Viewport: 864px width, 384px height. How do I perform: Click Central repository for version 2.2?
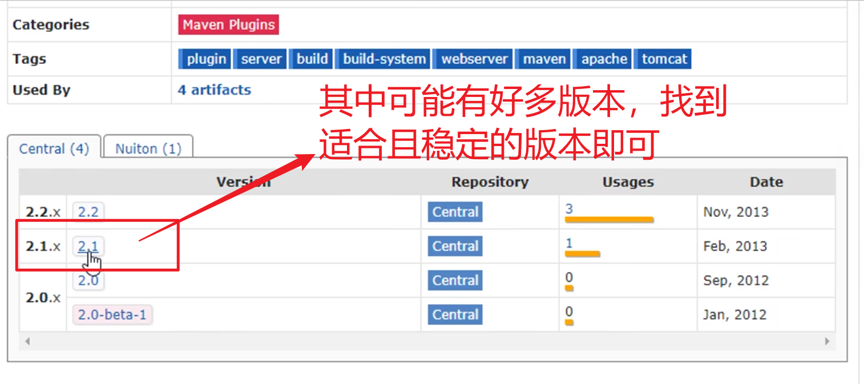pyautogui.click(x=455, y=212)
